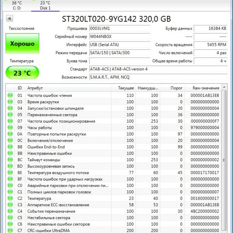The height and width of the screenshot is (233, 233).
Task: Click raw value 00160000017
Action: click(x=205, y=198)
